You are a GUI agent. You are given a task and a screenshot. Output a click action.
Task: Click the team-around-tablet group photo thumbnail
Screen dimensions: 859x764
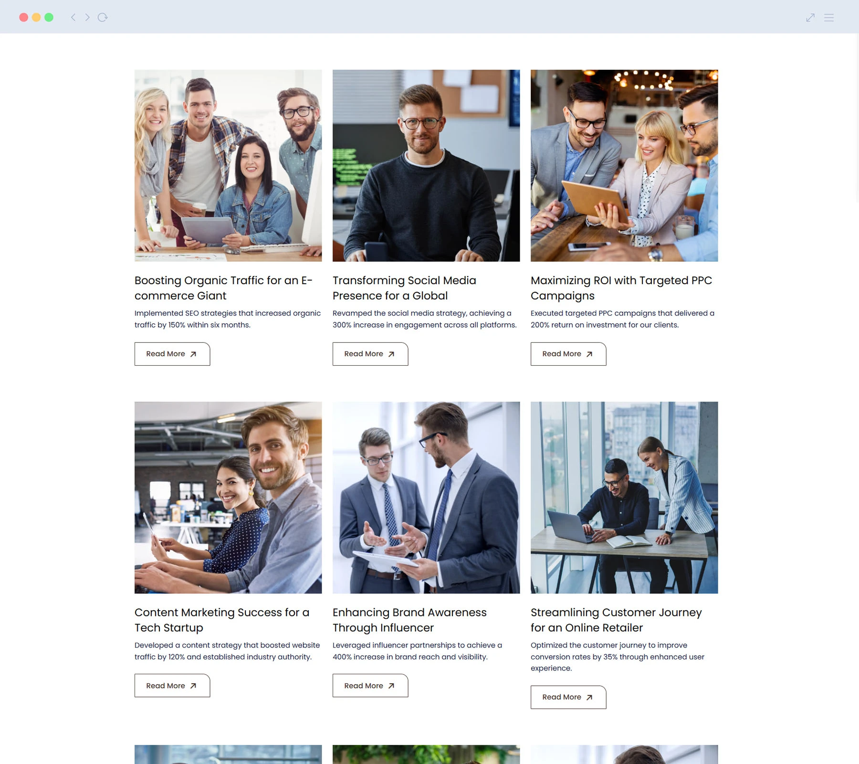coord(228,166)
